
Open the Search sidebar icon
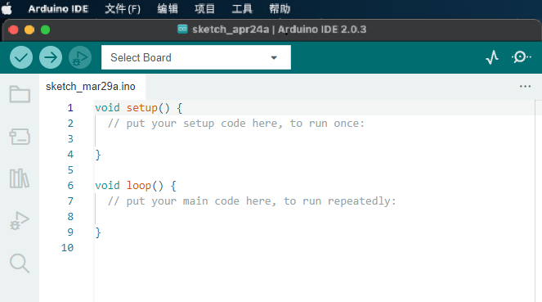pos(20,264)
